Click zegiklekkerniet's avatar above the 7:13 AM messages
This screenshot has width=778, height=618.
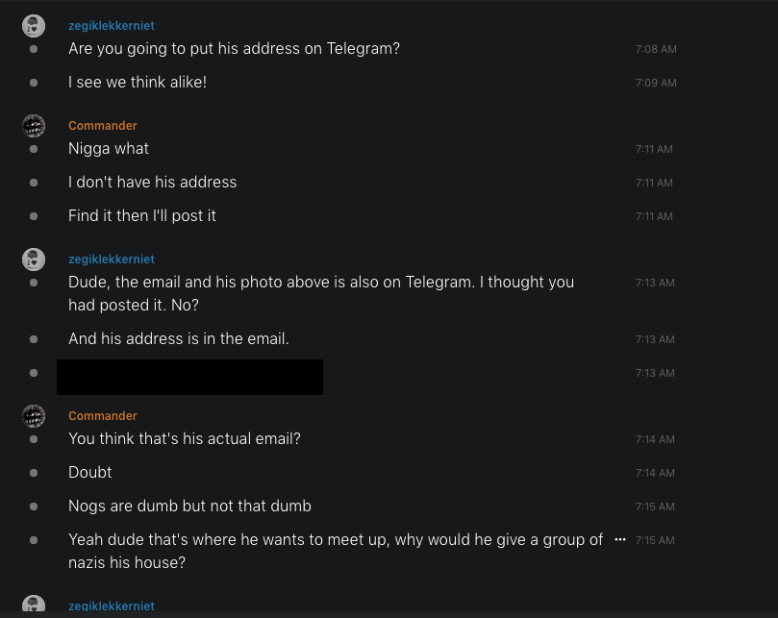click(34, 260)
